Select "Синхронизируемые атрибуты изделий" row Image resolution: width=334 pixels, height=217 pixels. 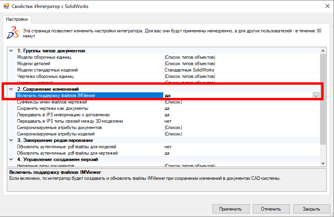pyautogui.click(x=56, y=134)
